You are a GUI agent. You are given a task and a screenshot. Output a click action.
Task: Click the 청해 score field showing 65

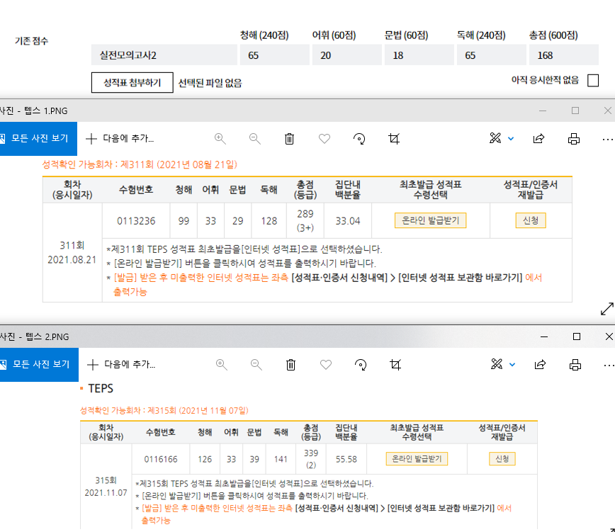(273, 55)
